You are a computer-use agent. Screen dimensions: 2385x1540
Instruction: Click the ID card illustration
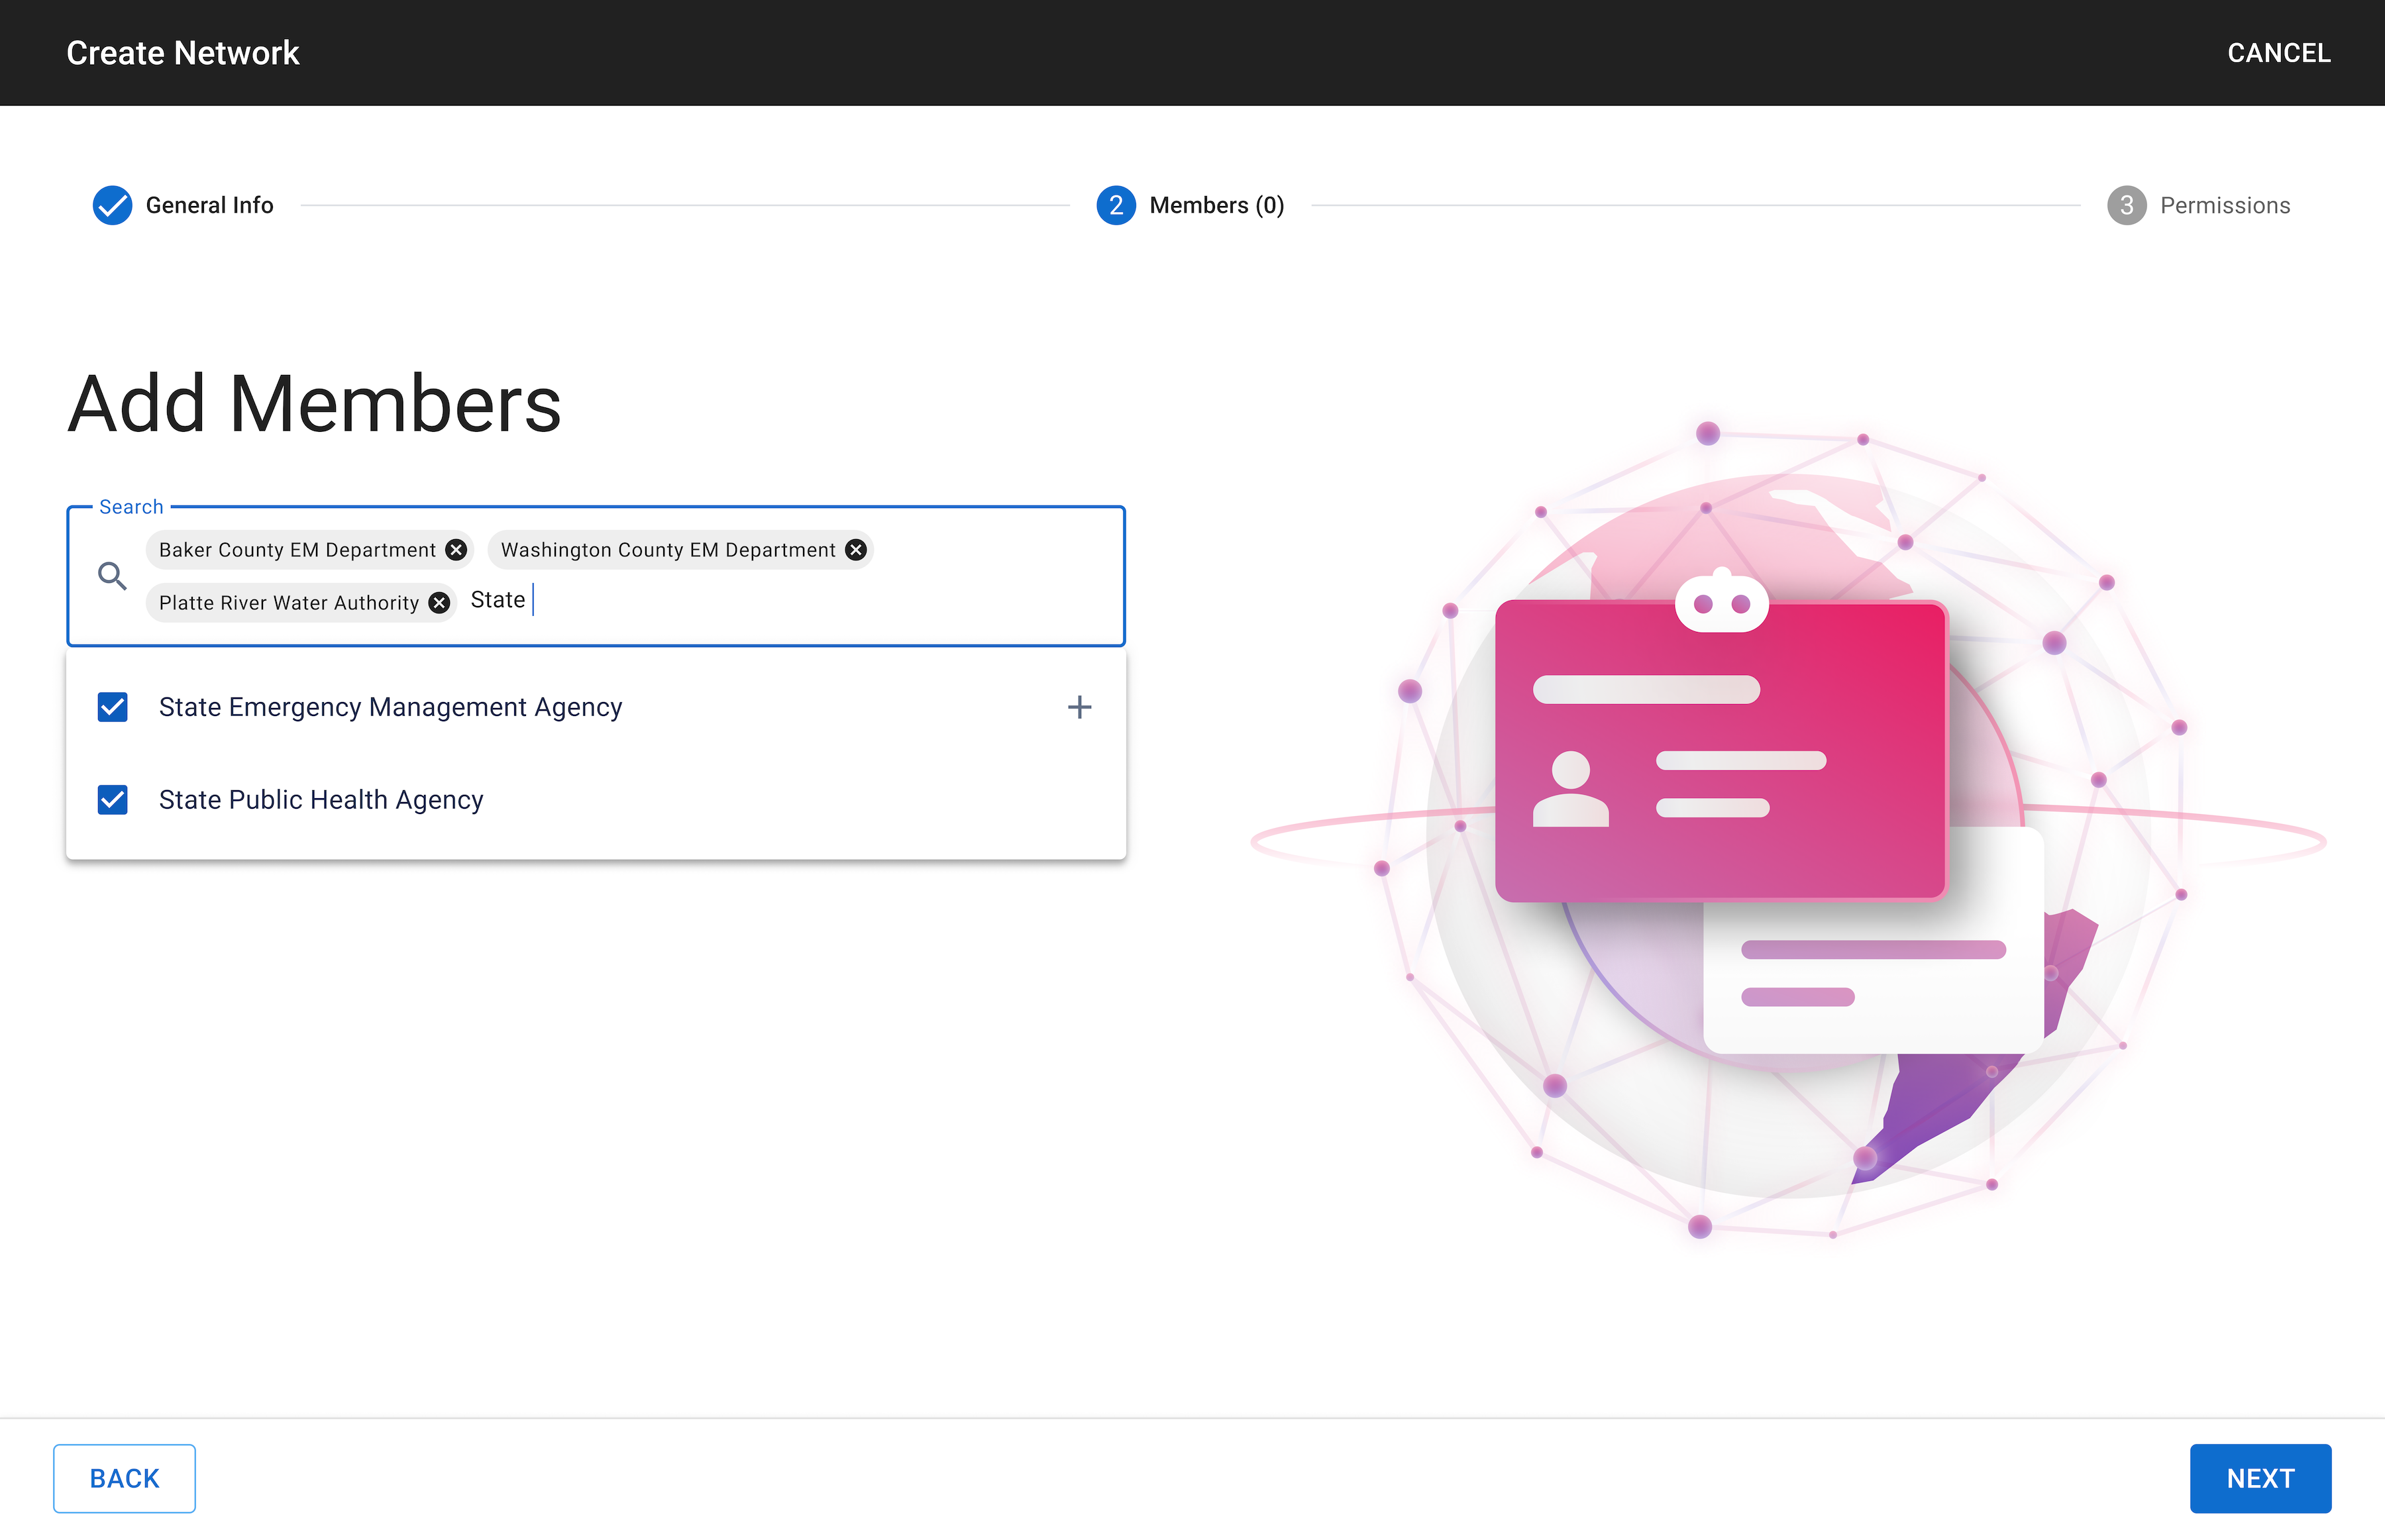click(x=1721, y=750)
